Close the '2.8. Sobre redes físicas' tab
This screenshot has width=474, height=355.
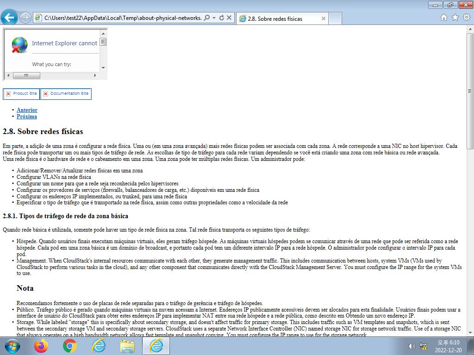(323, 18)
